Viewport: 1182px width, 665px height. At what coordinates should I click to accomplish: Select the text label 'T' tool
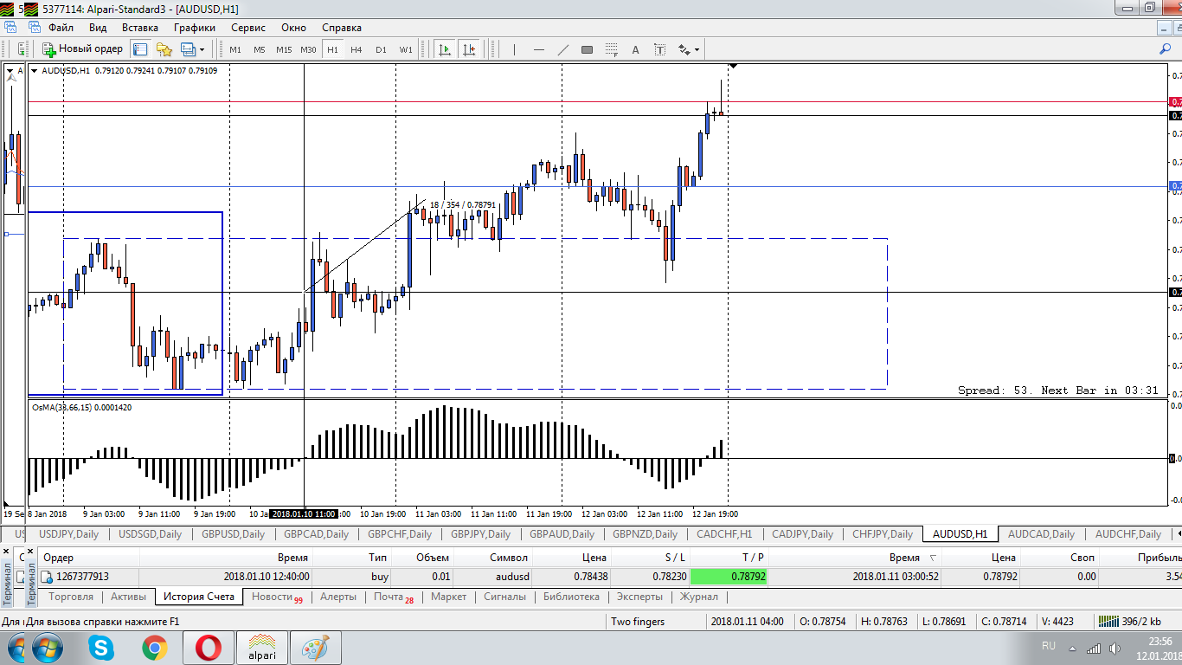[x=659, y=49]
